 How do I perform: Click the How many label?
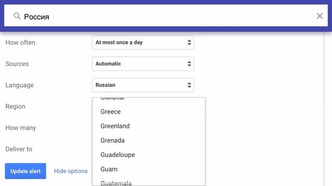21,128
